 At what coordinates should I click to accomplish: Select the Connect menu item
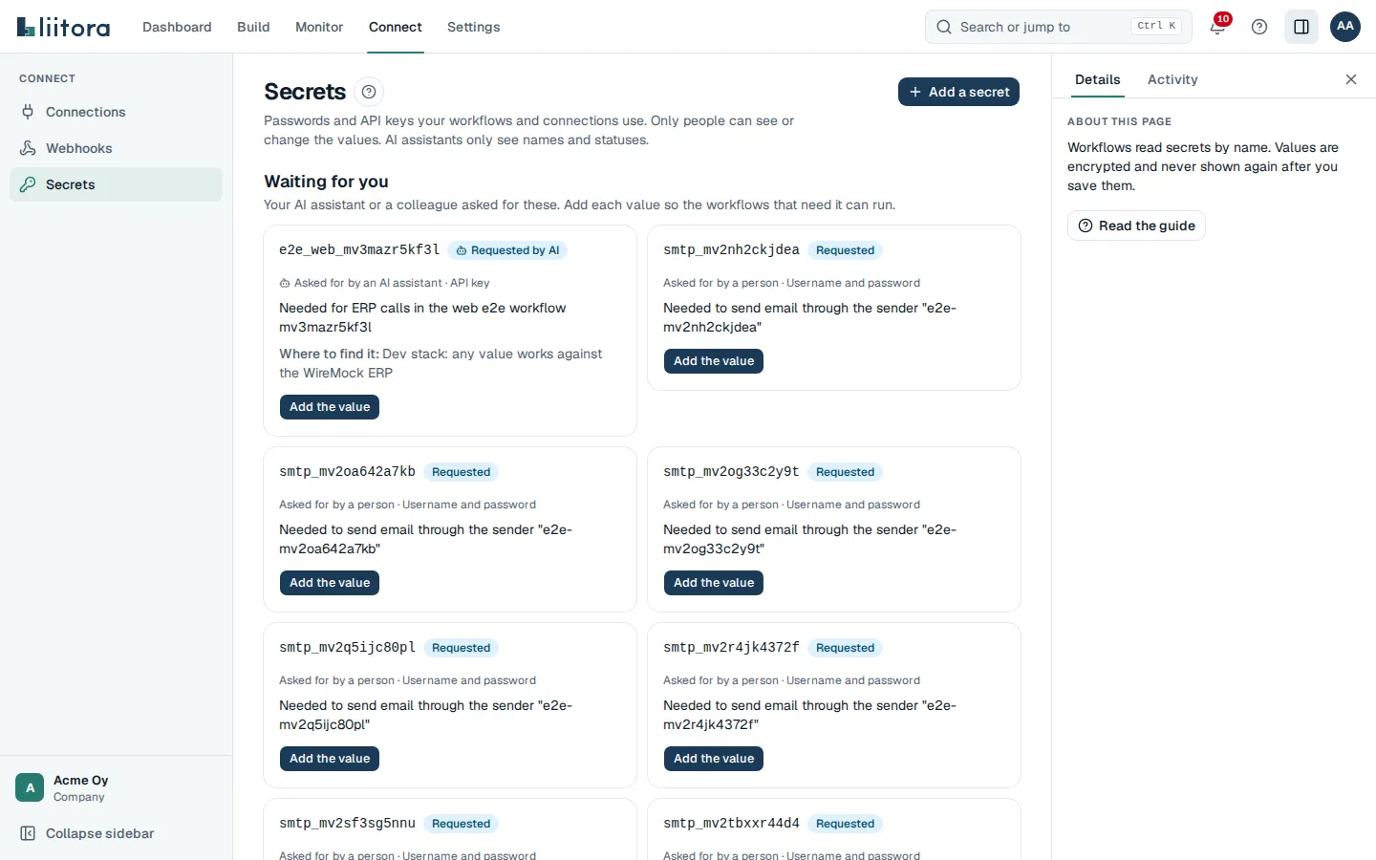tap(396, 27)
